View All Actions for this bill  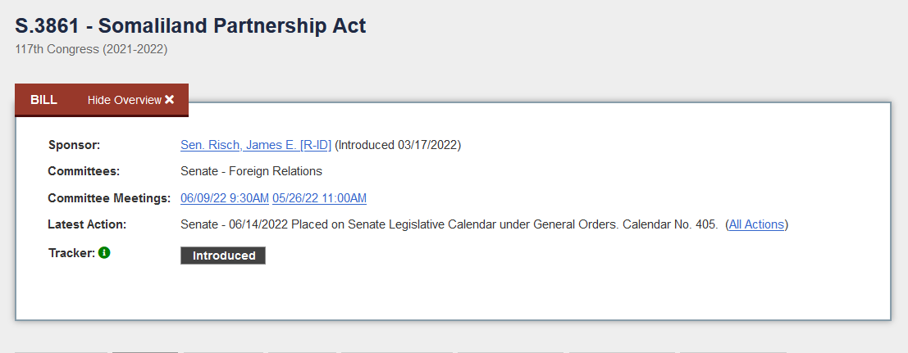[x=756, y=224]
